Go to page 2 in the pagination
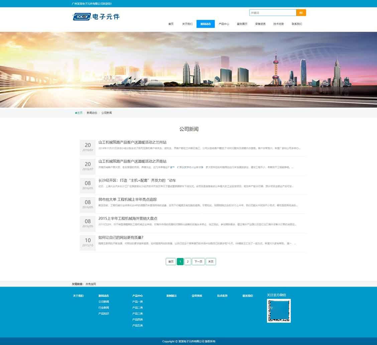377x345 pixels. (188, 261)
